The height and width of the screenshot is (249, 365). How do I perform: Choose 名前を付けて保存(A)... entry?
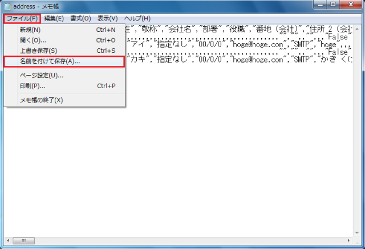click(x=64, y=61)
